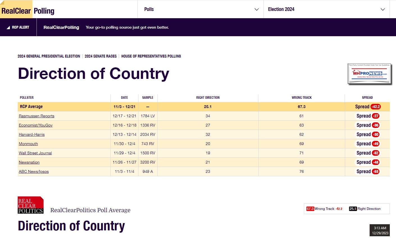Click Rasmussen Reports right direction value 34

click(x=208, y=116)
